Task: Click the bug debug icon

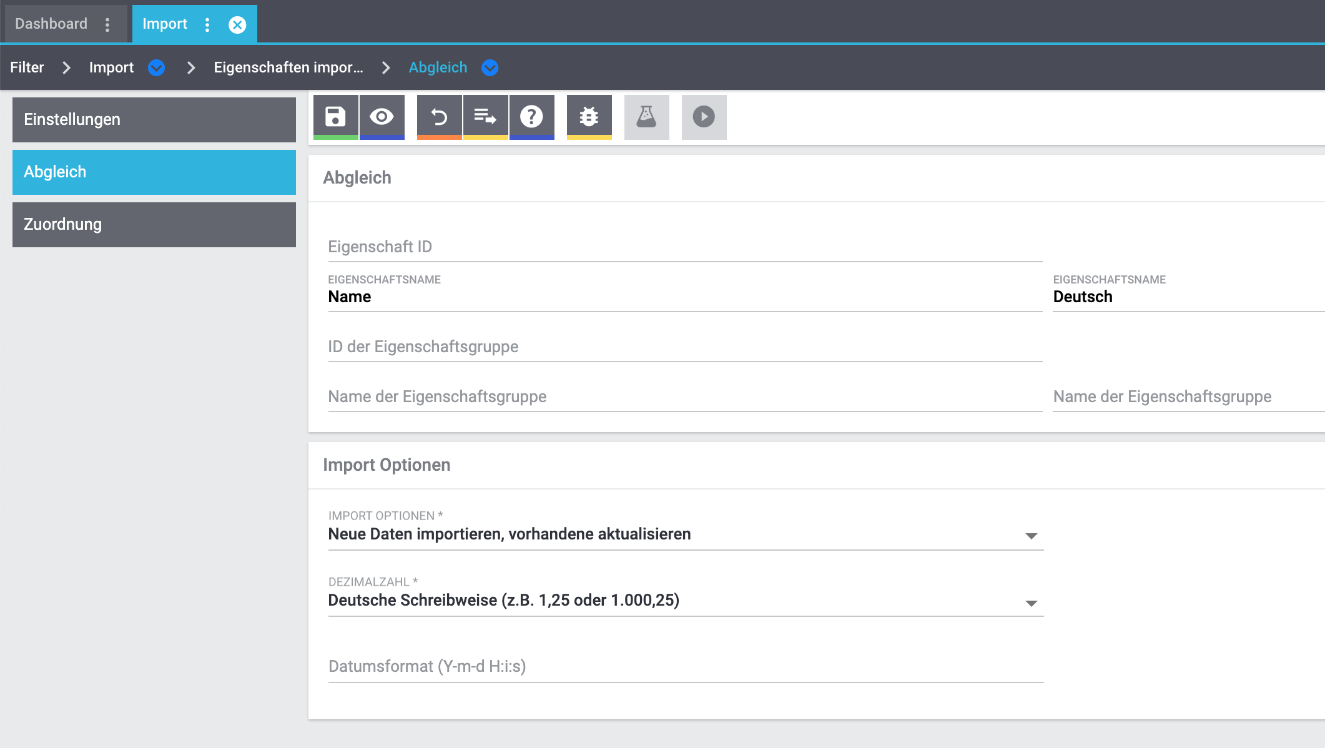Action: tap(589, 117)
